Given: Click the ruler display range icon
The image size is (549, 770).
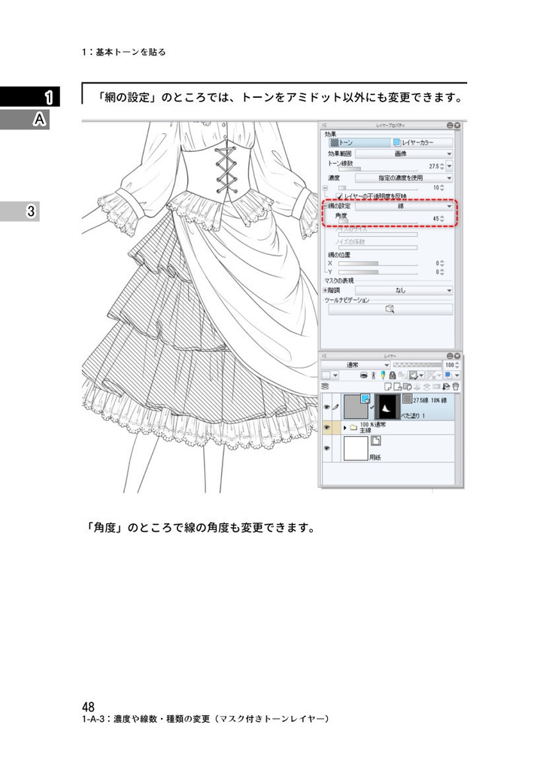Looking at the screenshot, I should [432, 376].
